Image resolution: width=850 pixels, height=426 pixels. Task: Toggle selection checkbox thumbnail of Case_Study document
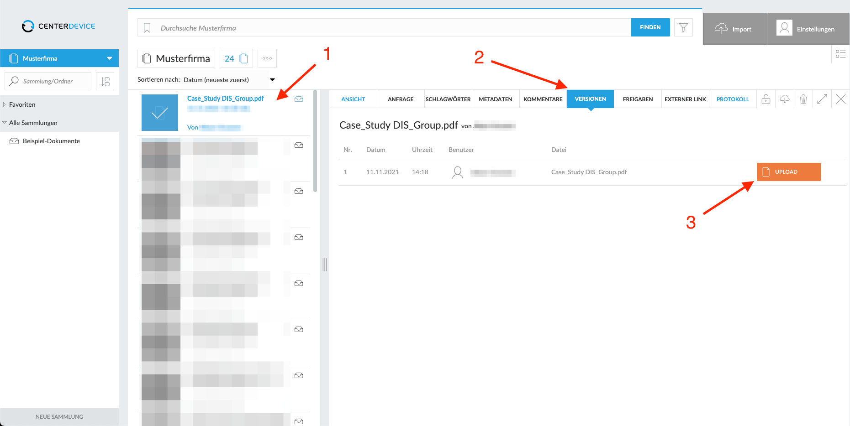tap(160, 113)
